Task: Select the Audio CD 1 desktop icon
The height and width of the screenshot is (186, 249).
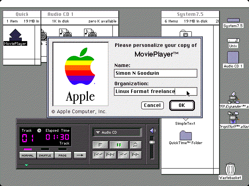Action: click(x=233, y=57)
